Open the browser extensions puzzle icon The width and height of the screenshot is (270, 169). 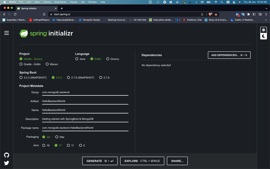click(x=248, y=14)
